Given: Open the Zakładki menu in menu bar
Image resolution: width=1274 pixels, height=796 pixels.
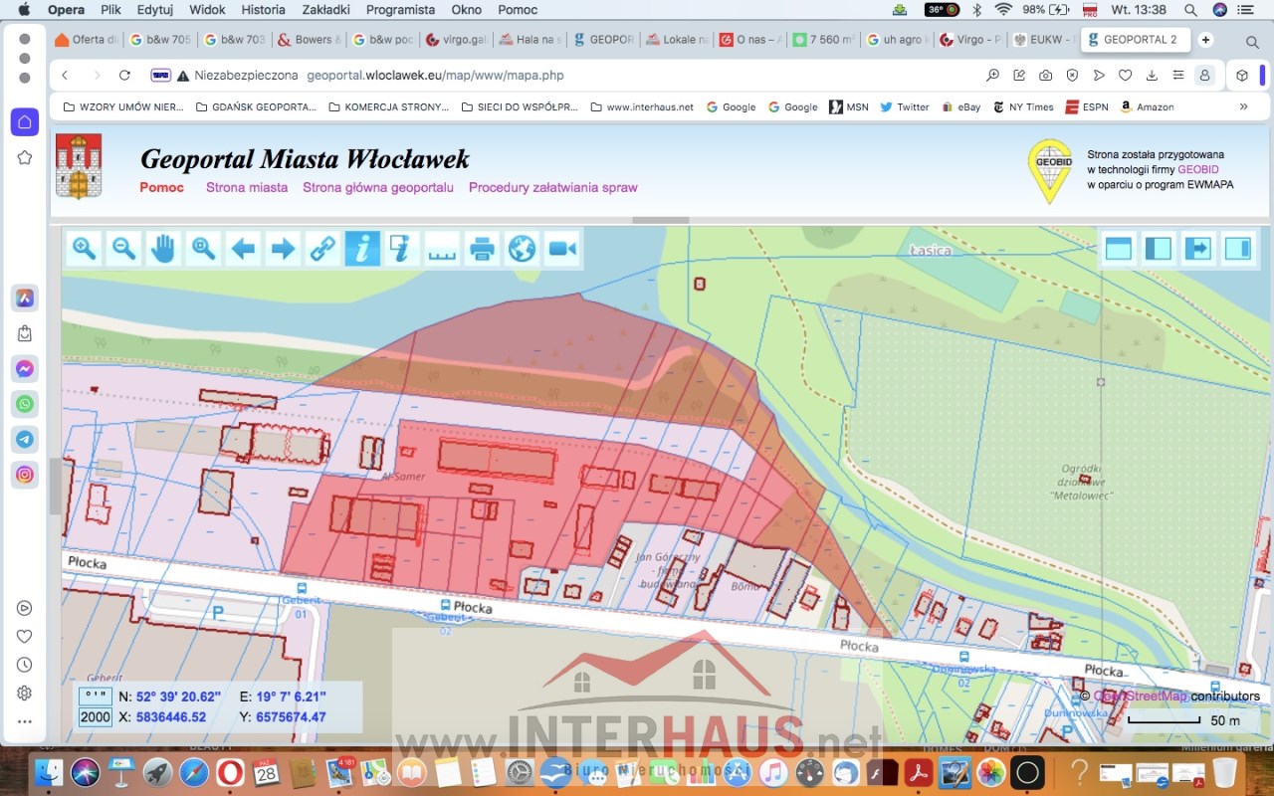Looking at the screenshot, I should [x=327, y=9].
